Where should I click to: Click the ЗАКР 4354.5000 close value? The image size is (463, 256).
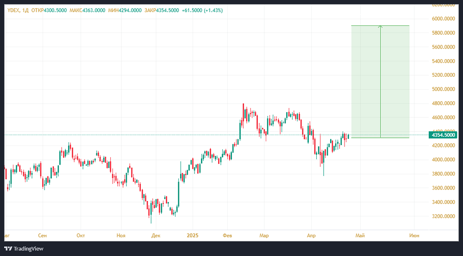coord(162,10)
